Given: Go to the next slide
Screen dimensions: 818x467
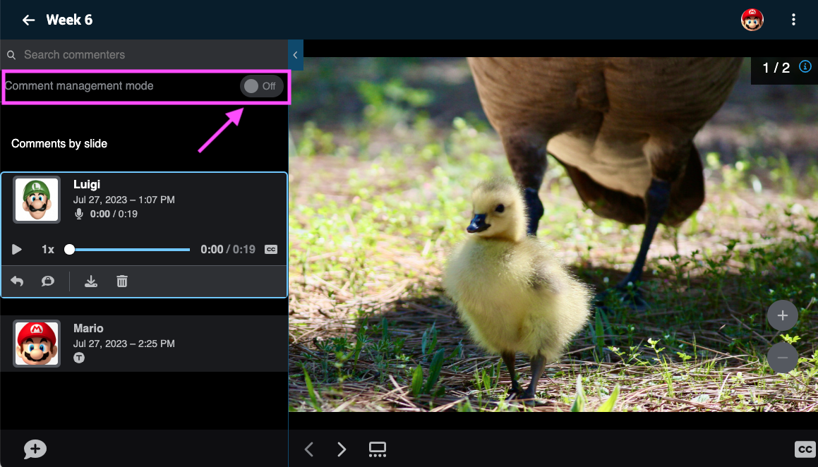Looking at the screenshot, I should 342,449.
